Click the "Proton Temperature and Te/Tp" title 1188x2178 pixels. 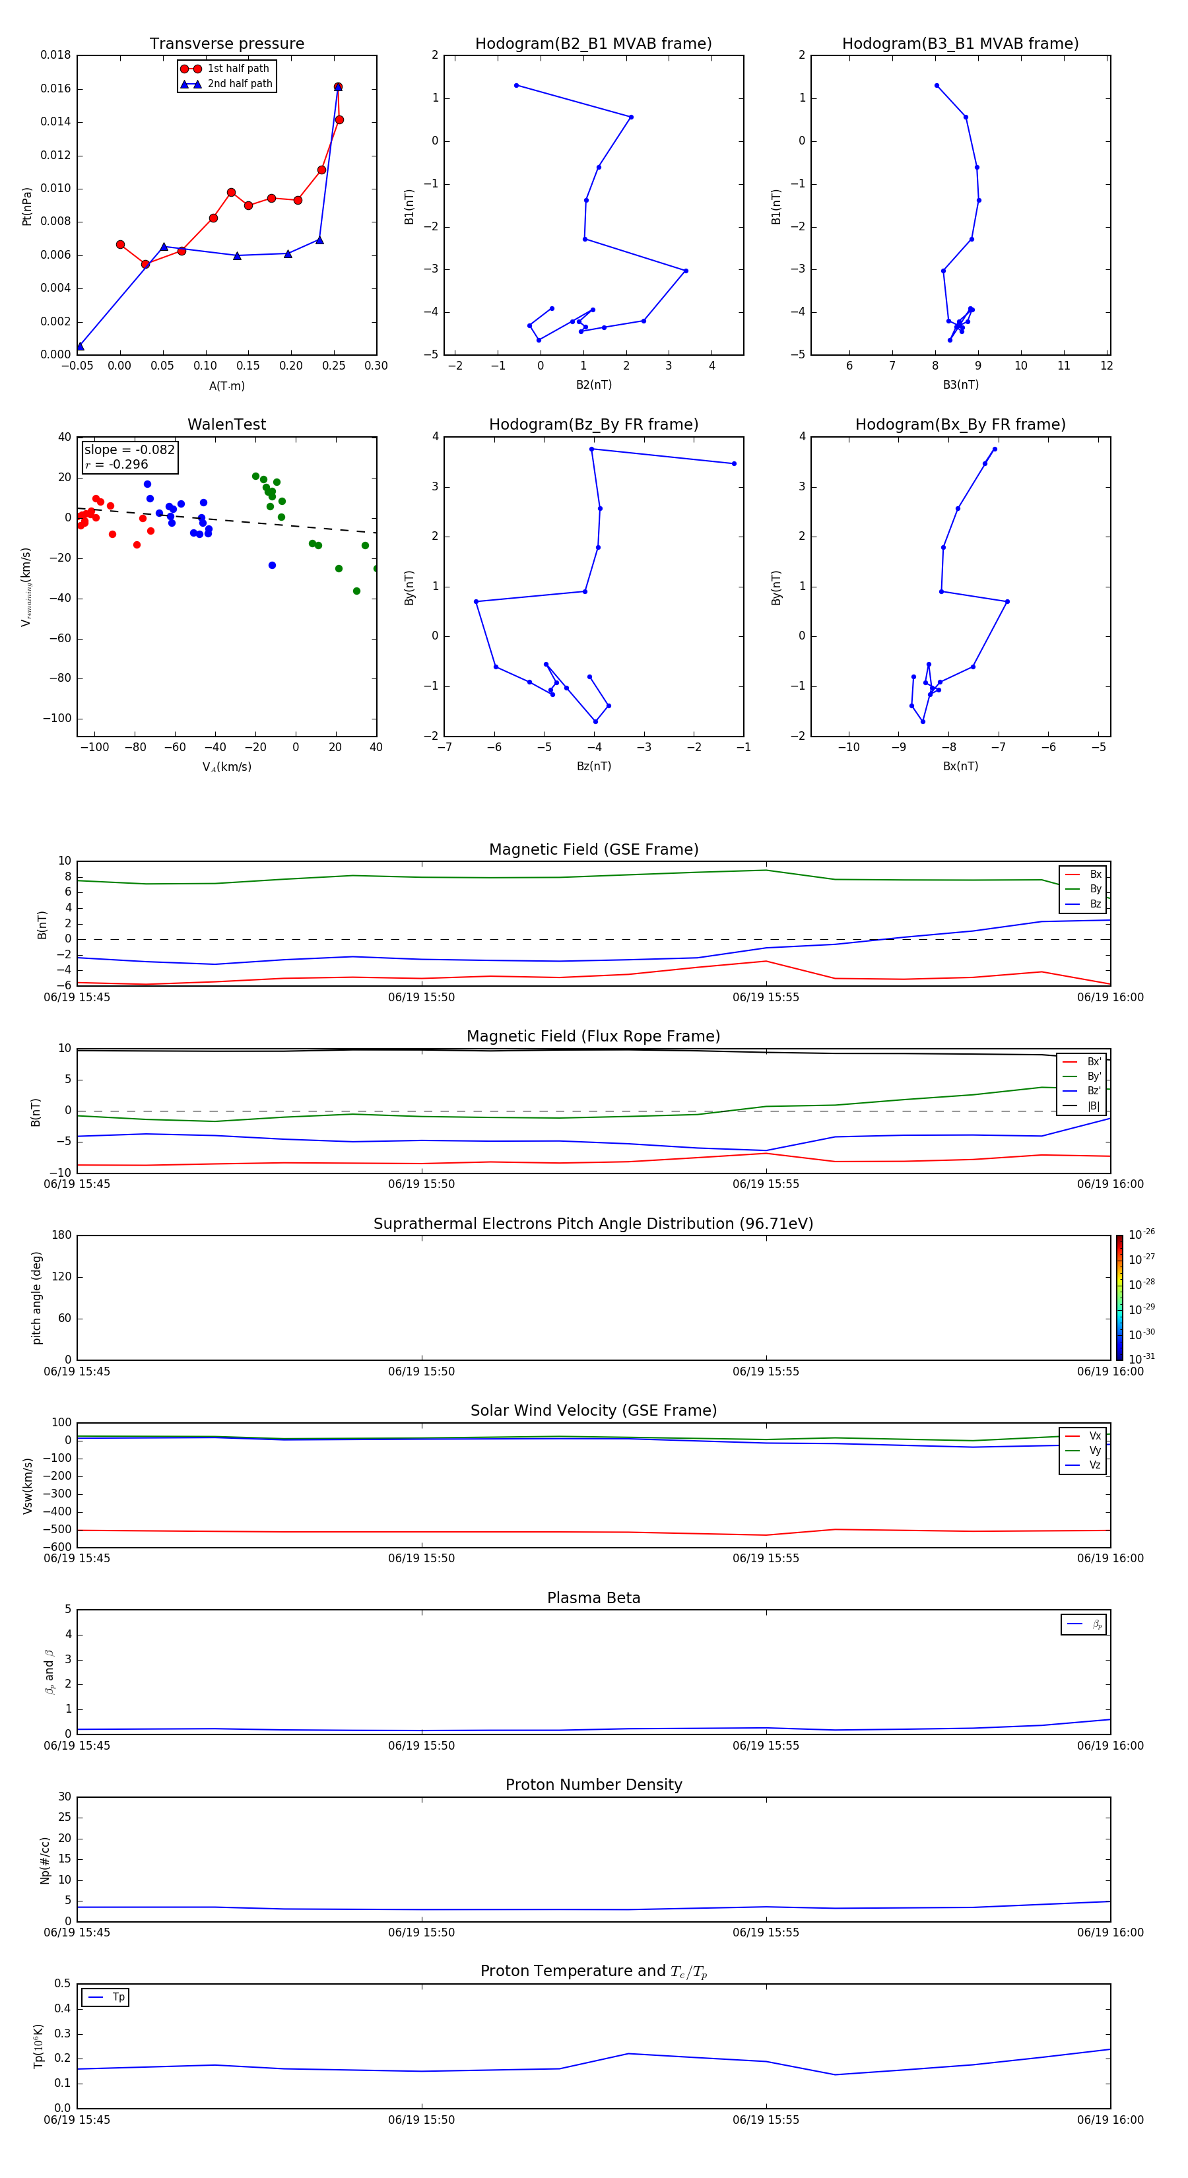click(593, 1971)
